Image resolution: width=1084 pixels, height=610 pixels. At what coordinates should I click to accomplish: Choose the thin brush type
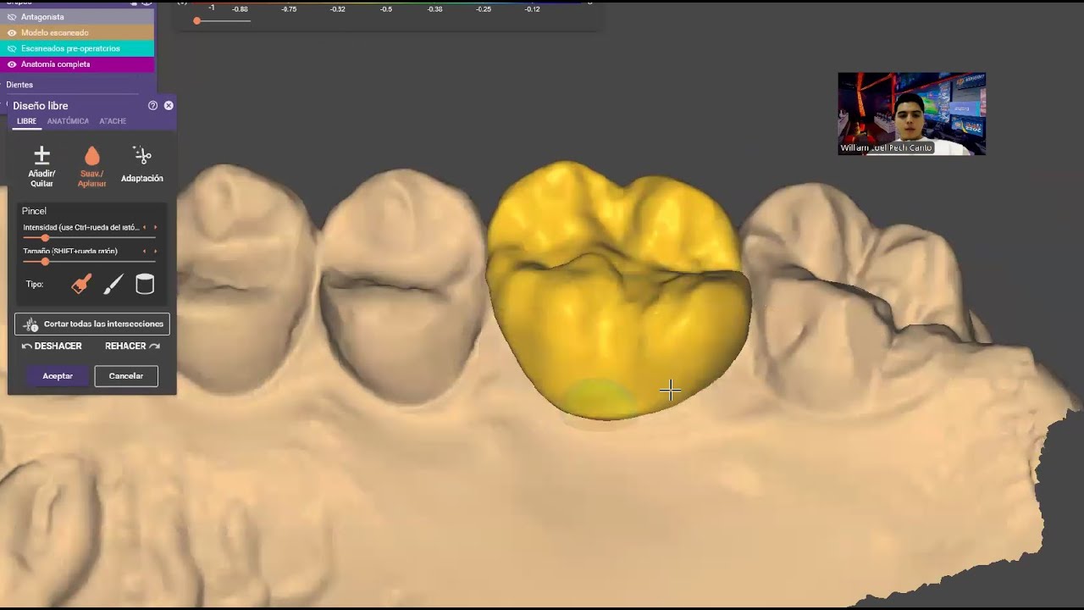[x=113, y=285]
